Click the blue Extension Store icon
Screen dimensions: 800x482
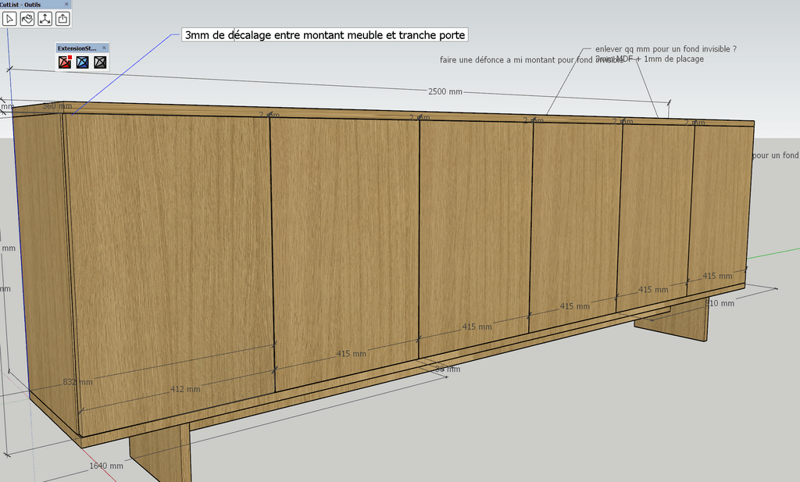(82, 62)
